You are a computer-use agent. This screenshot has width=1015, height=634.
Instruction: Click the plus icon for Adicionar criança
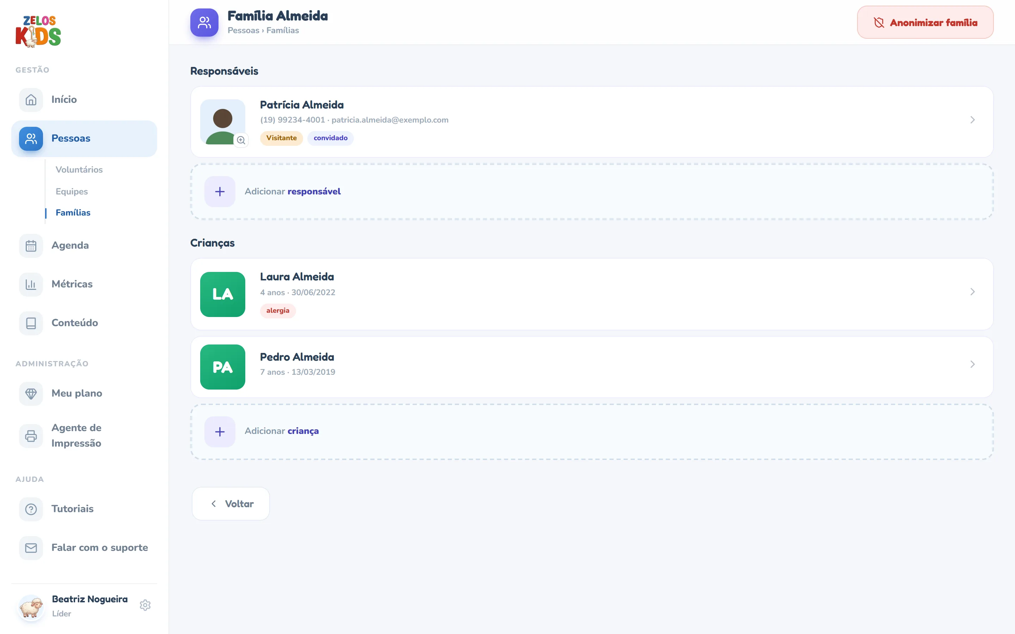(x=220, y=431)
